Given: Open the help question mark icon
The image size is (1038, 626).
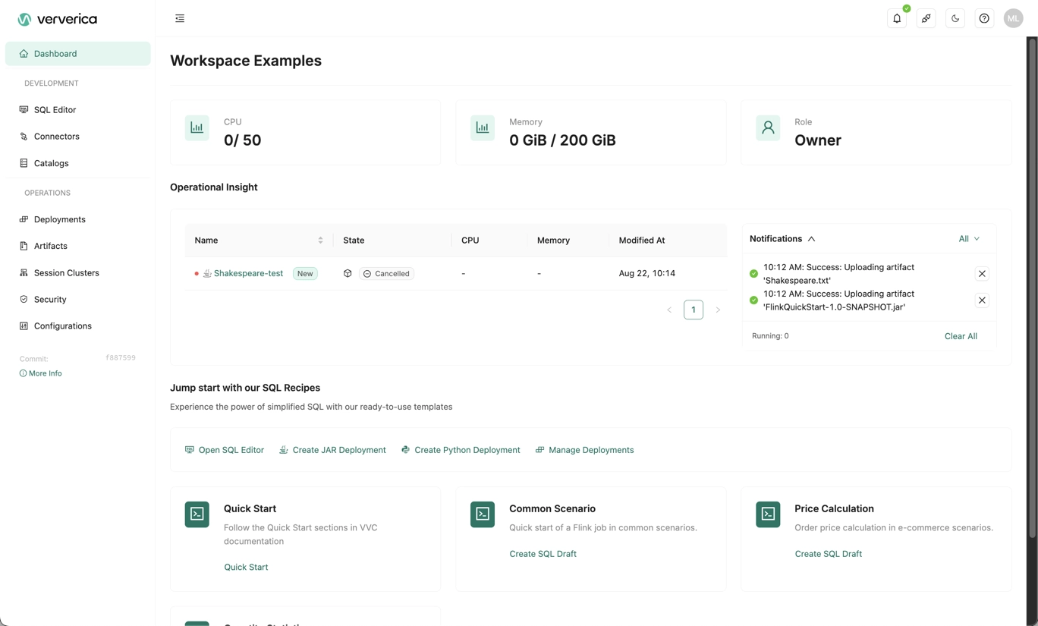Looking at the screenshot, I should [x=984, y=18].
